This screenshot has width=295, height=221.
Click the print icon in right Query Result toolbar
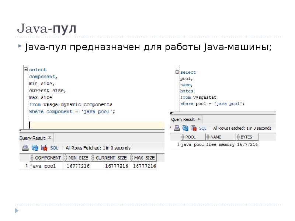(x=177, y=128)
